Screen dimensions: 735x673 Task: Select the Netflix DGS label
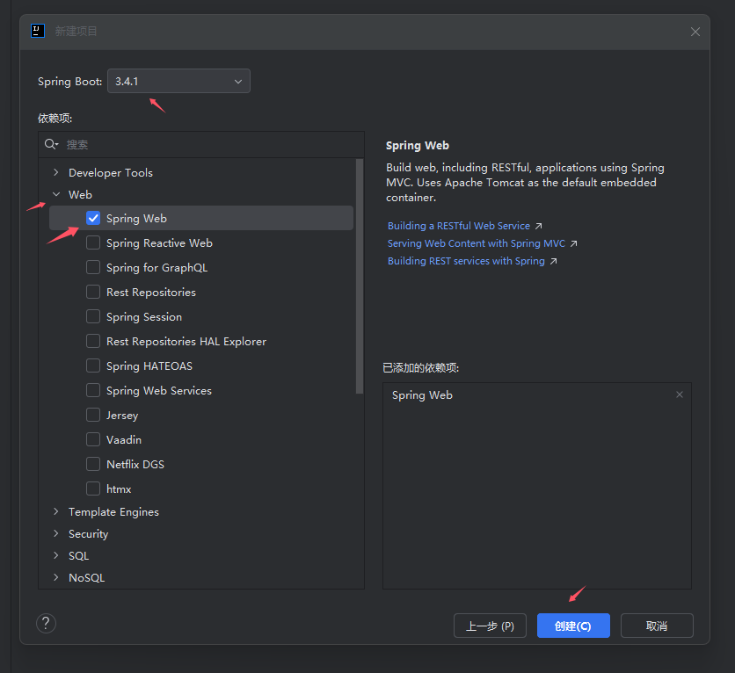135,465
